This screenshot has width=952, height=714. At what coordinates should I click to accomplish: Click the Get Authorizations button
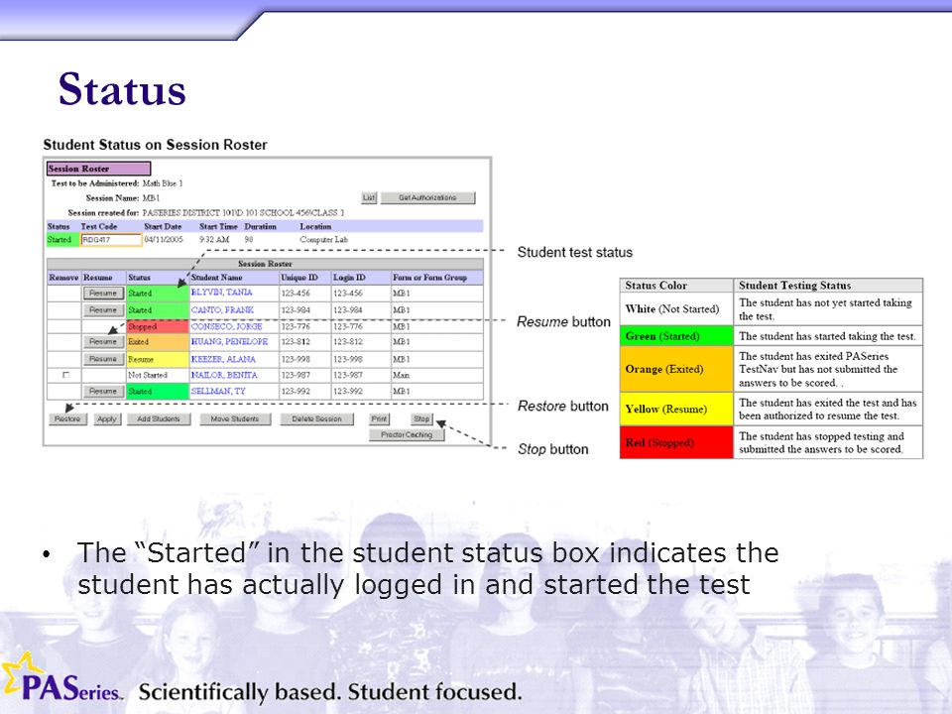(x=428, y=198)
